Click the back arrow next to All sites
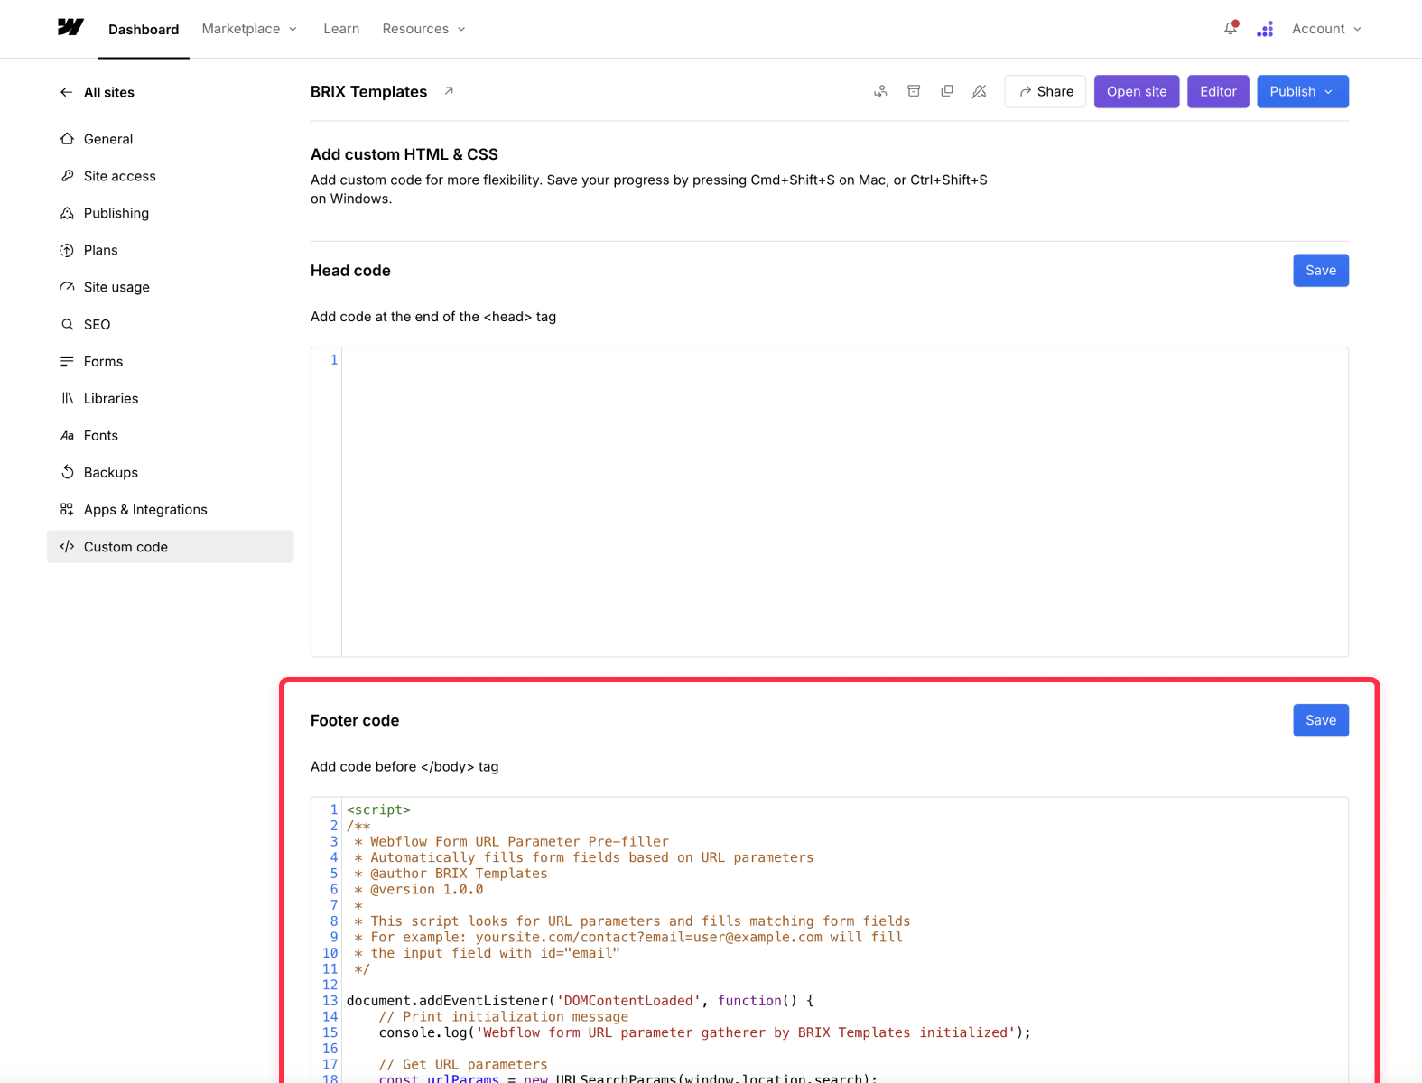Image resolution: width=1422 pixels, height=1083 pixels. pyautogui.click(x=66, y=92)
